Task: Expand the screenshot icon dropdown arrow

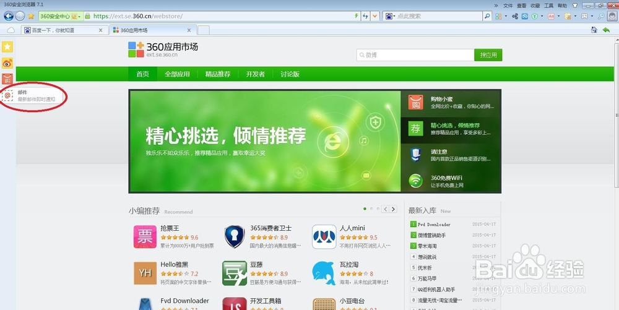Action: [x=592, y=17]
